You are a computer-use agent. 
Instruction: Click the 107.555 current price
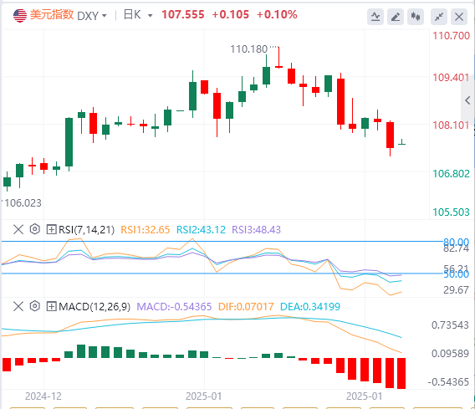[183, 14]
